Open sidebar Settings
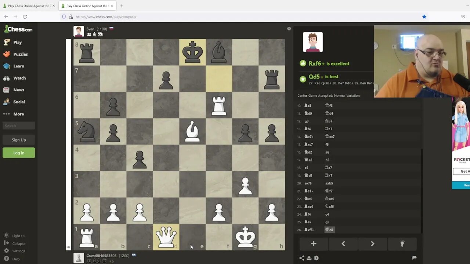This screenshot has width=470, height=264. click(x=15, y=251)
